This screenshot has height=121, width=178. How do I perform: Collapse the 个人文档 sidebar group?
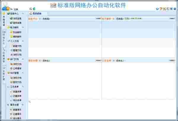(23, 41)
